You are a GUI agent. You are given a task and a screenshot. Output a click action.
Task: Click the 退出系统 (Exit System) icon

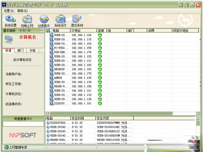pos(77,21)
